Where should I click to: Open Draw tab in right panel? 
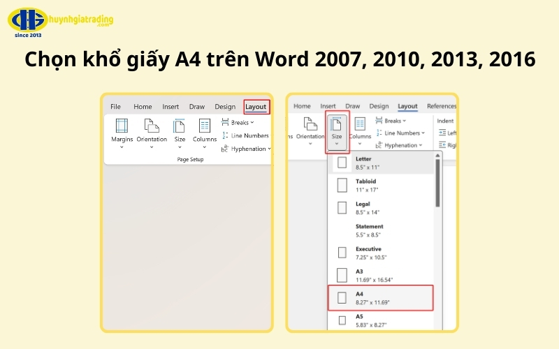(x=353, y=106)
